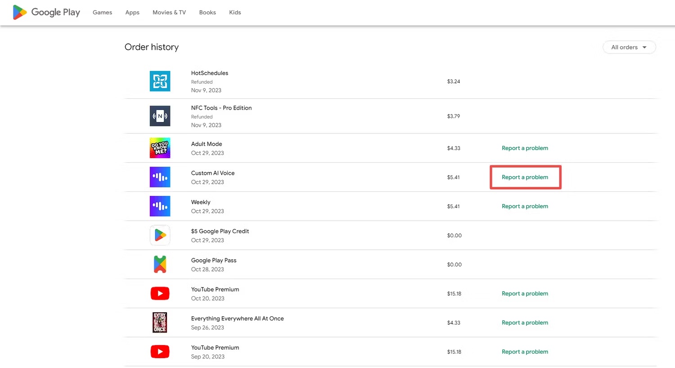Viewport: 675px width, 368px height.
Task: Switch to the Apps tab
Action: click(132, 13)
